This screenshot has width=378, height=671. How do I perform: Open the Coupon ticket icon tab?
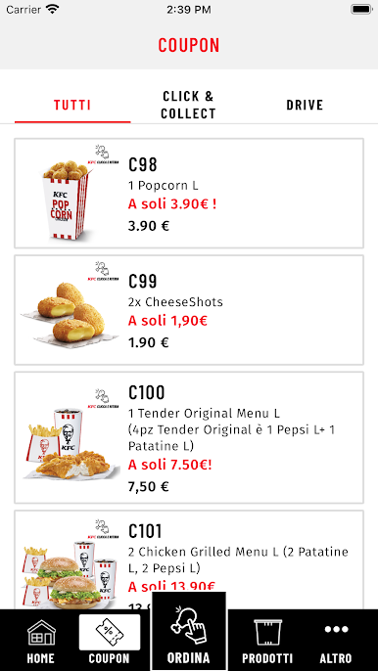tap(110, 633)
